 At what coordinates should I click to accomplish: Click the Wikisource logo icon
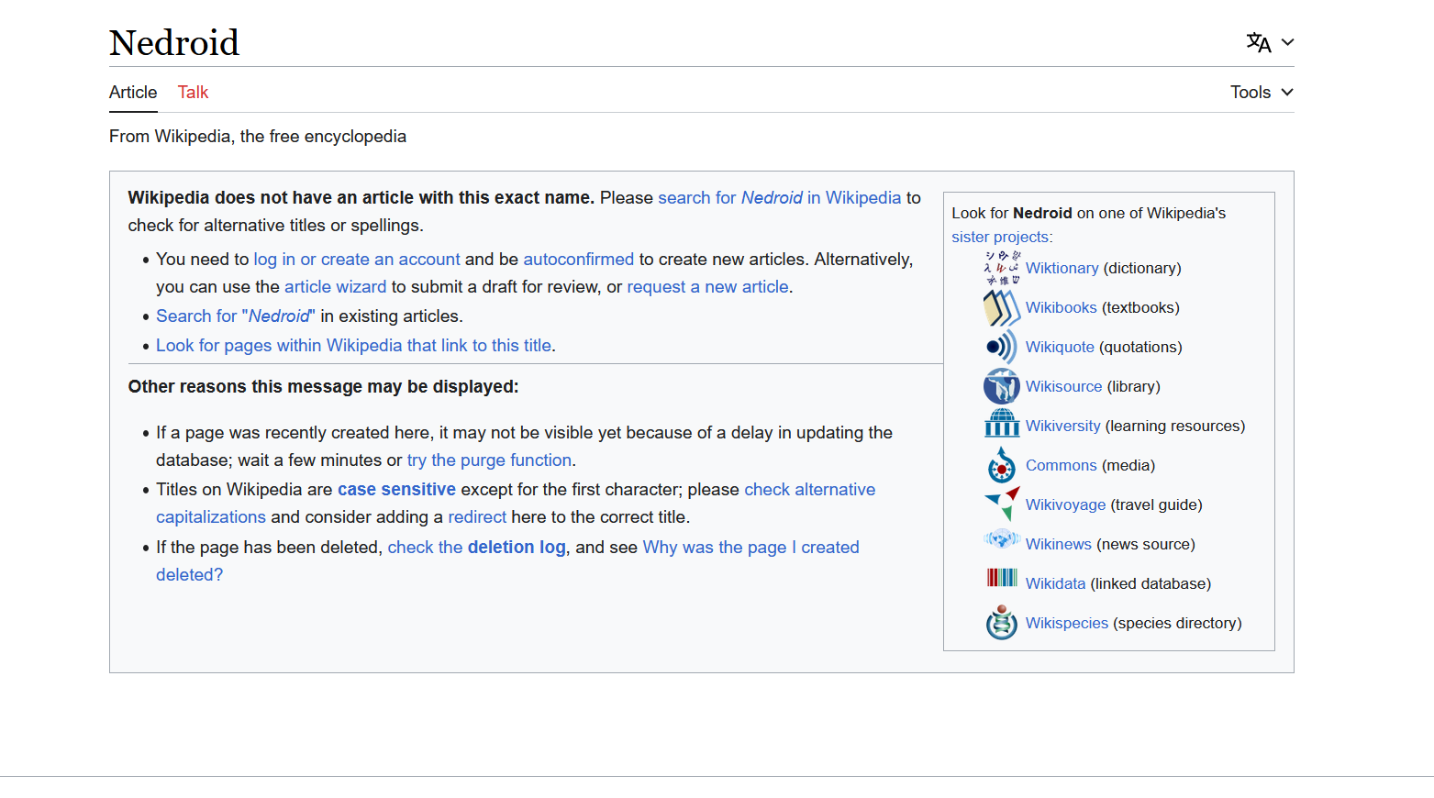click(x=1002, y=386)
